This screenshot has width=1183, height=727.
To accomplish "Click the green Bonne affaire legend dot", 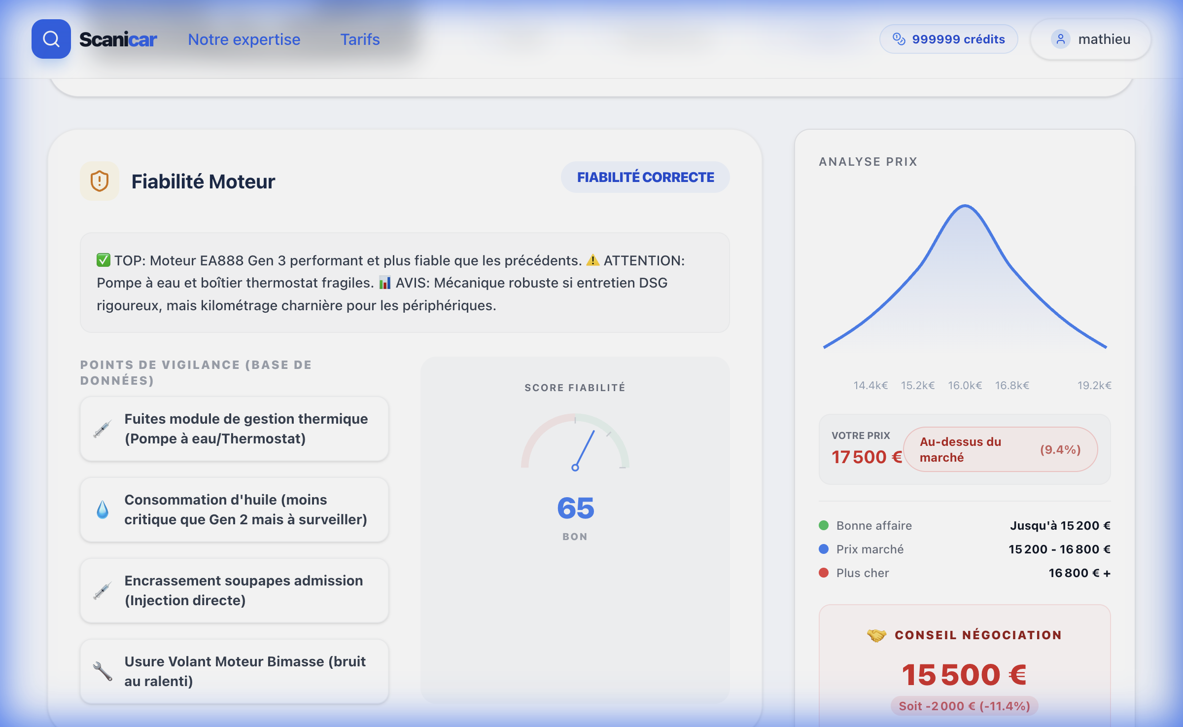I will 824,525.
